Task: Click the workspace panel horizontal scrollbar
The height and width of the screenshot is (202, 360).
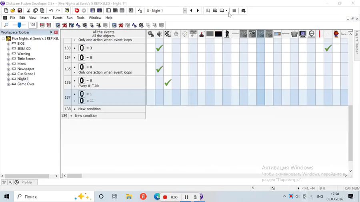Action: tap(27, 176)
